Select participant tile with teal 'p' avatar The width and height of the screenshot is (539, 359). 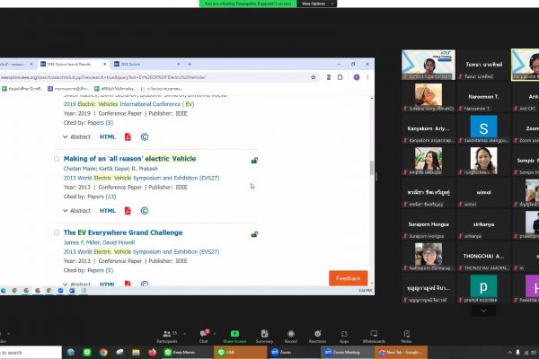[483, 288]
